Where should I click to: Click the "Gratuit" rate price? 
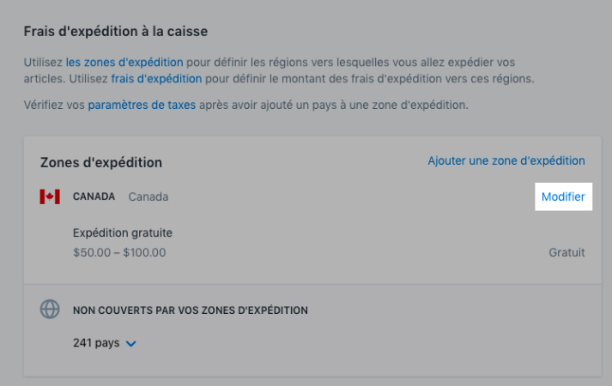pyautogui.click(x=567, y=252)
